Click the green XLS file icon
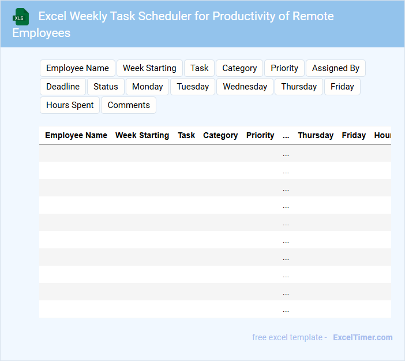Screen dimensions: 405x361 (21, 17)
